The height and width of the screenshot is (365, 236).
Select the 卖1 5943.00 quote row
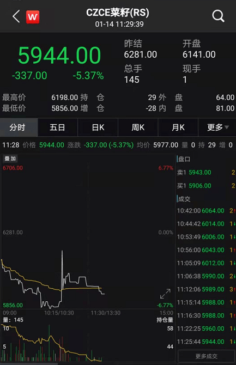[206, 173]
